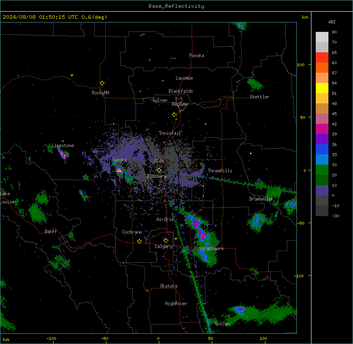Click the yellow diamond marker below RedDeer
The height and width of the screenshot is (344, 353).
point(174,115)
